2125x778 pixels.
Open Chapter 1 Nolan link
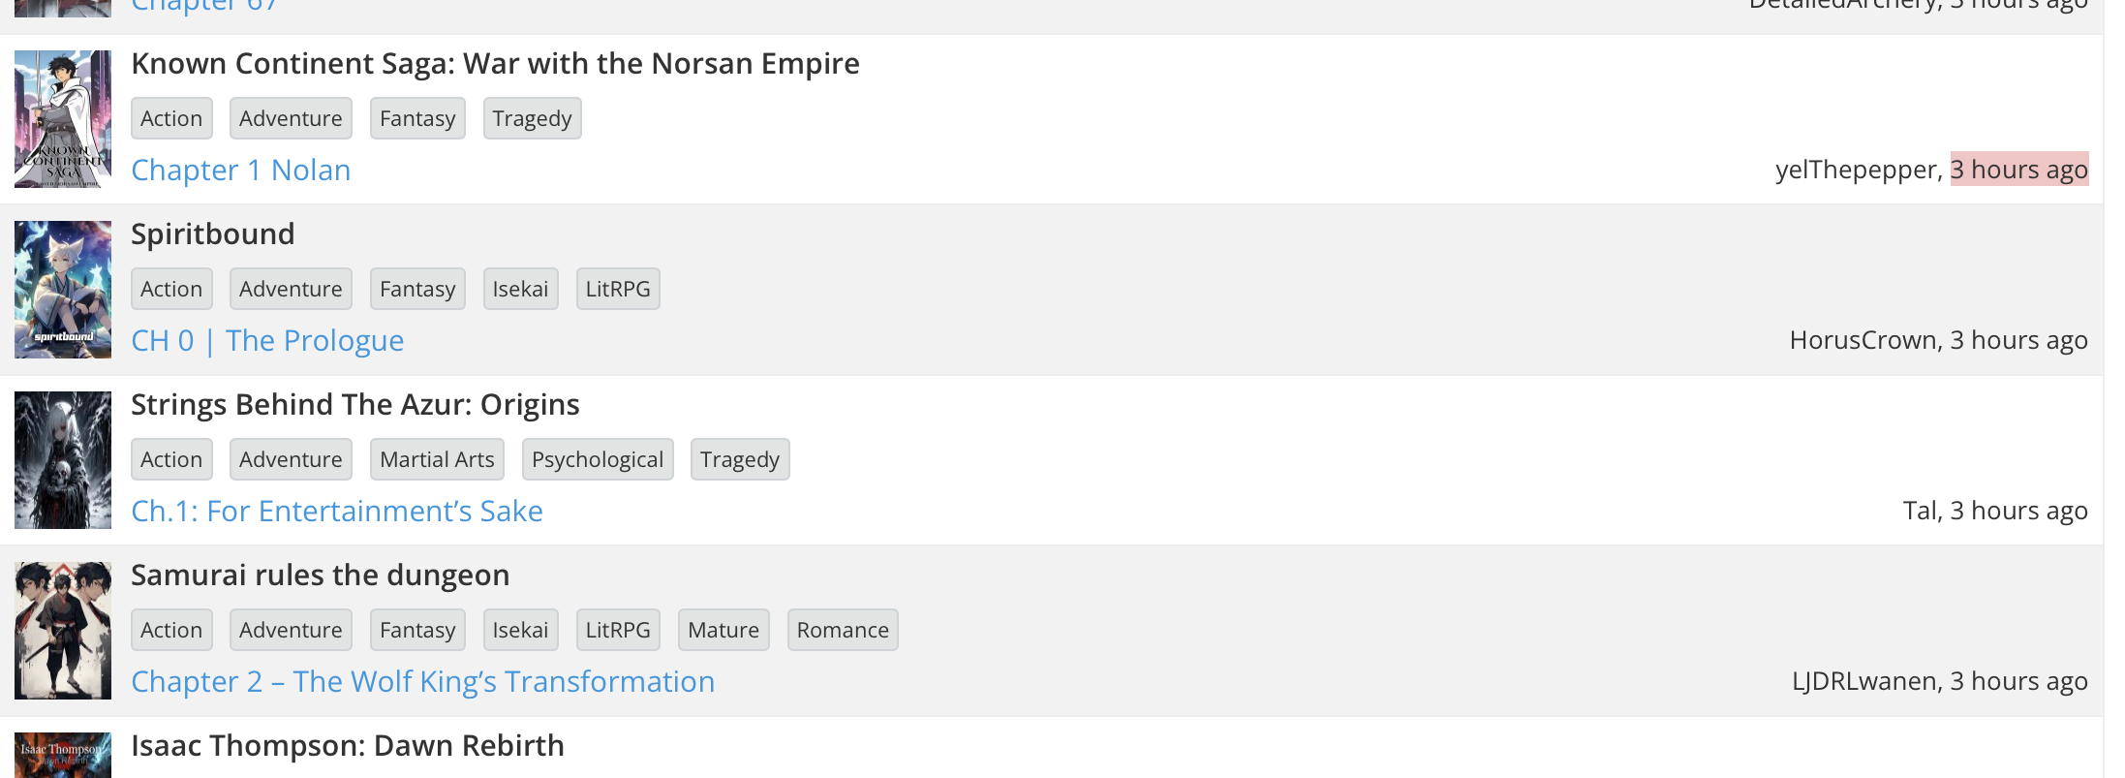(x=240, y=170)
